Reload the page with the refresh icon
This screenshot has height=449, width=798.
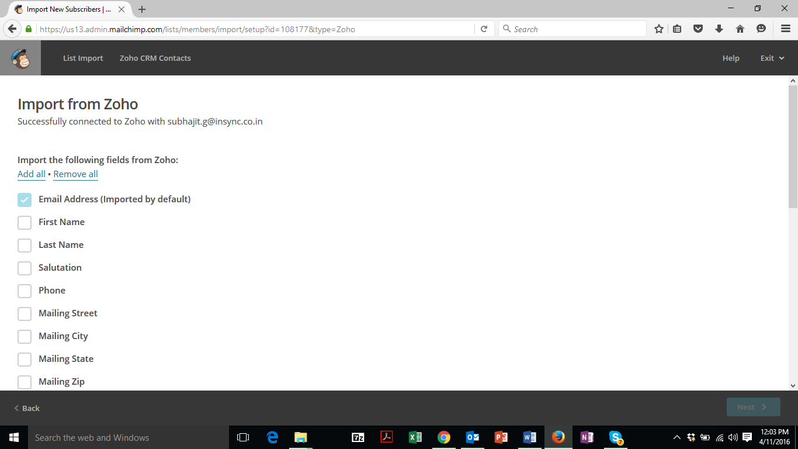click(x=484, y=29)
